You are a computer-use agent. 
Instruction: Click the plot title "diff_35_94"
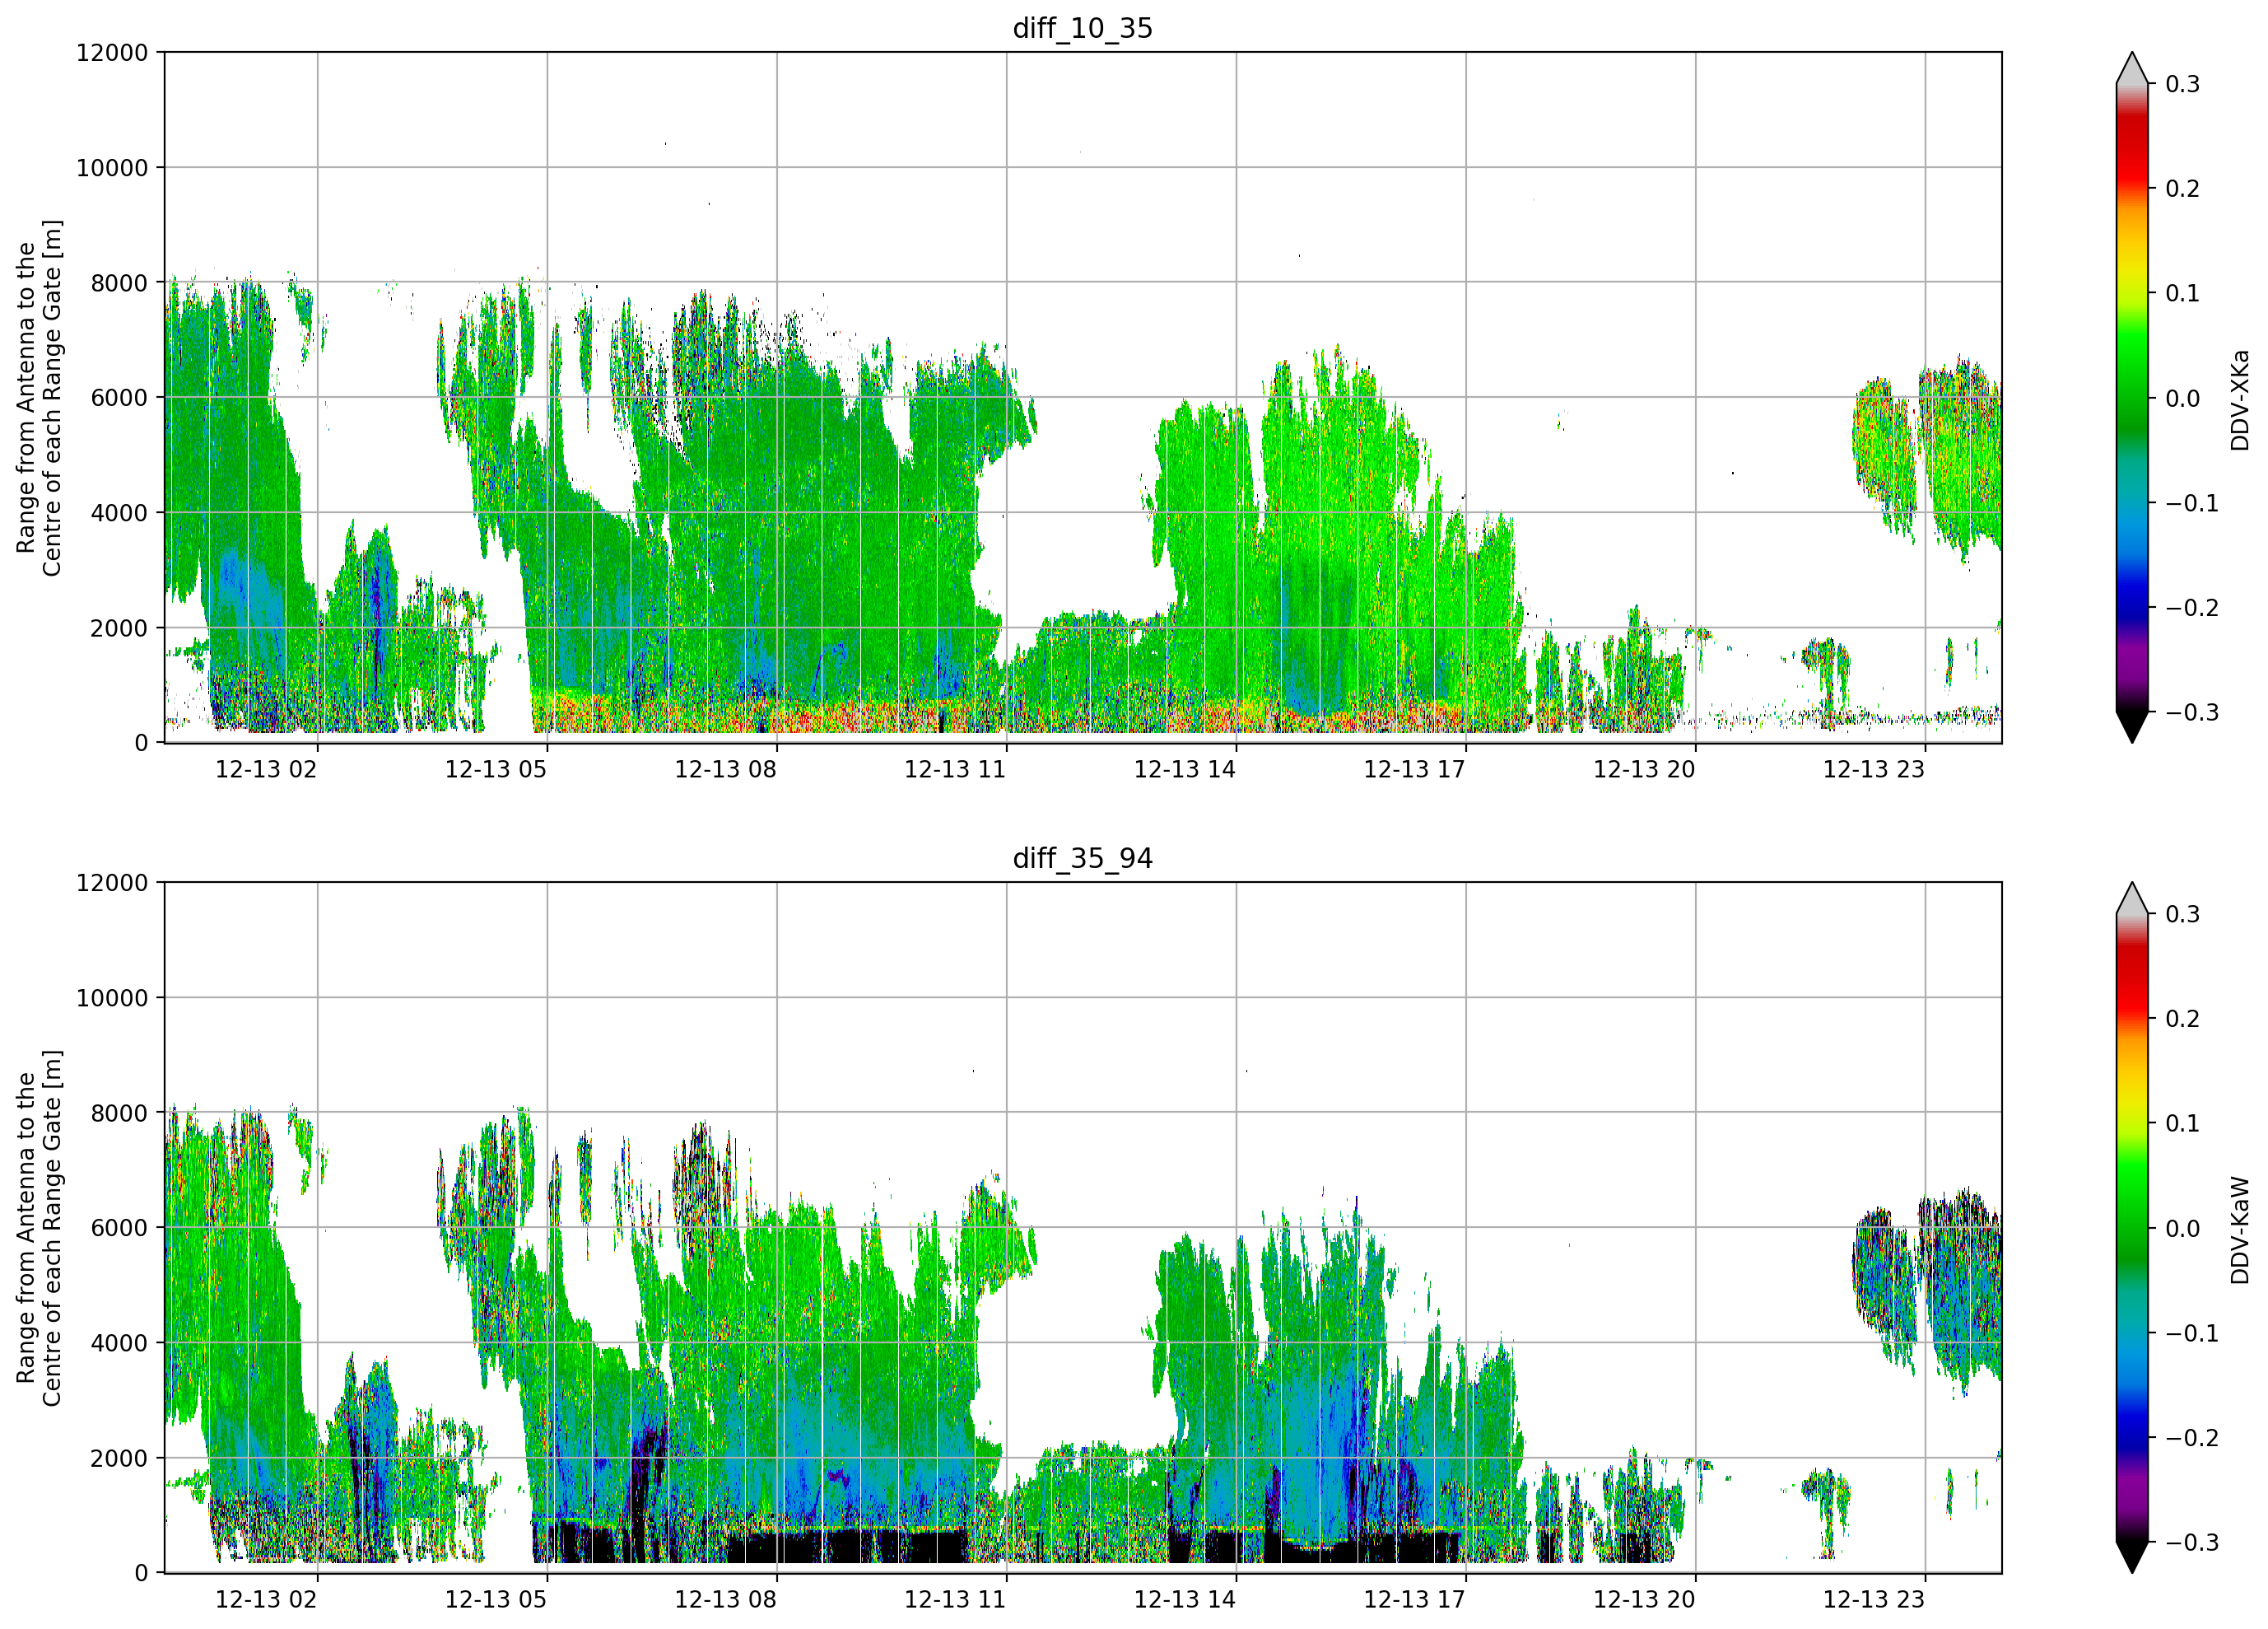coord(1082,858)
